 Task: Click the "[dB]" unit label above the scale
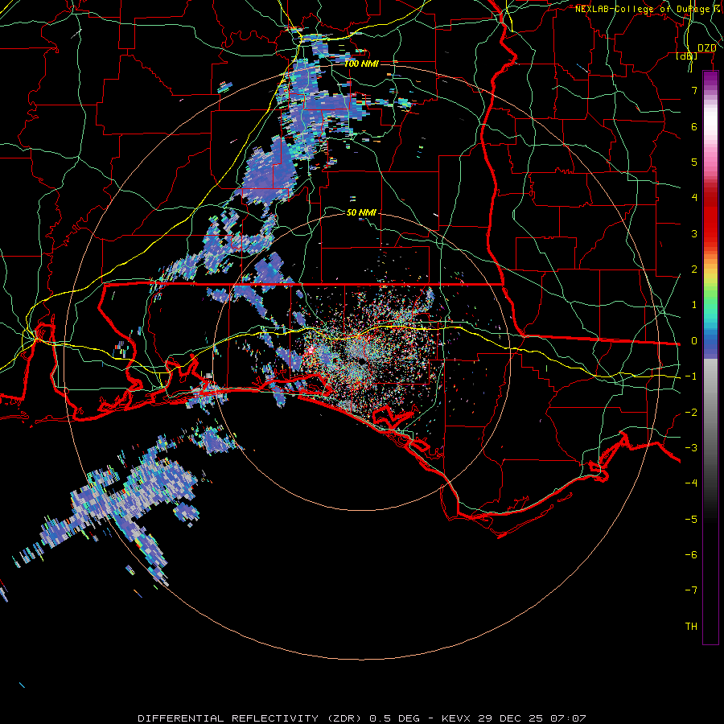click(x=687, y=56)
